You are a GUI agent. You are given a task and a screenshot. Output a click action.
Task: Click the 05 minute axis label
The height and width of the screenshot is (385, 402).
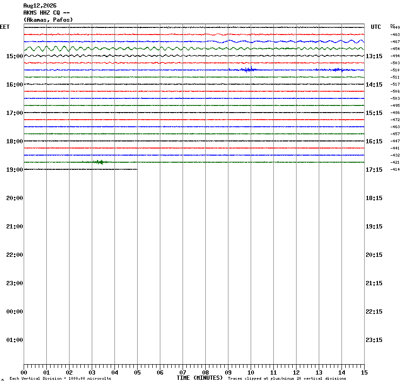[x=138, y=373]
